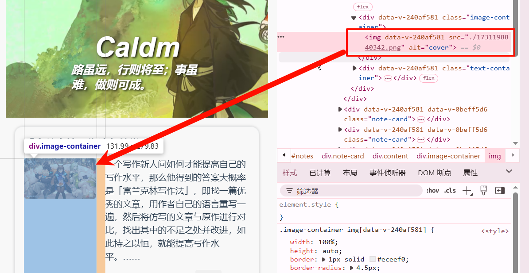Image resolution: width=529 pixels, height=273 pixels.
Task: Click the flex badge next to text-container
Action: pyautogui.click(x=428, y=78)
